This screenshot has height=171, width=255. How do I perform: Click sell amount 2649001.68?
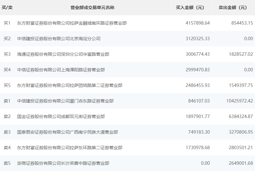click(241, 163)
